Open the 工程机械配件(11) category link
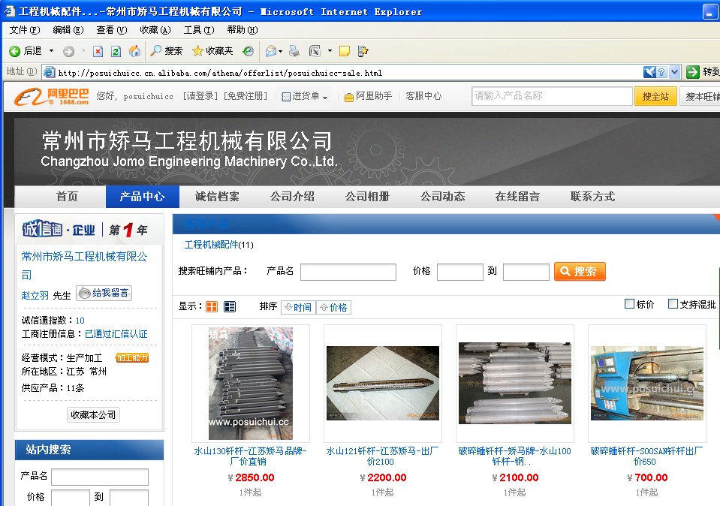Screen dimensions: 720x506 click(x=219, y=245)
